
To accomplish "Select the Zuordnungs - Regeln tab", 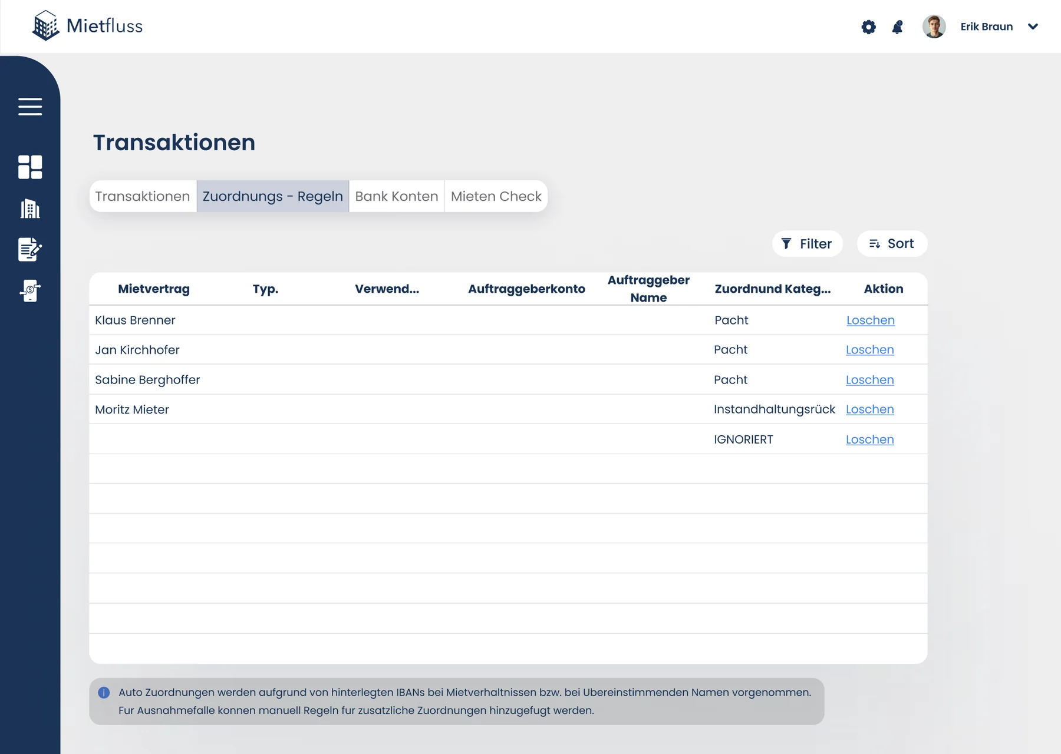I will click(273, 196).
